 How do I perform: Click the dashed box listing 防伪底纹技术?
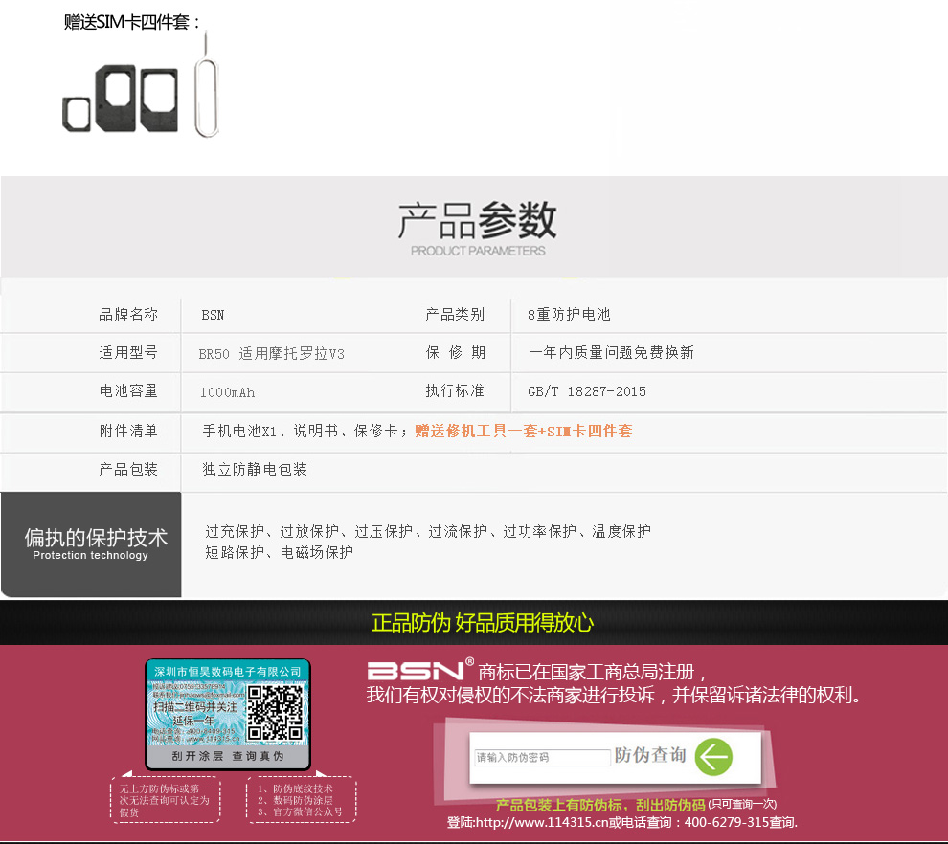pos(301,800)
